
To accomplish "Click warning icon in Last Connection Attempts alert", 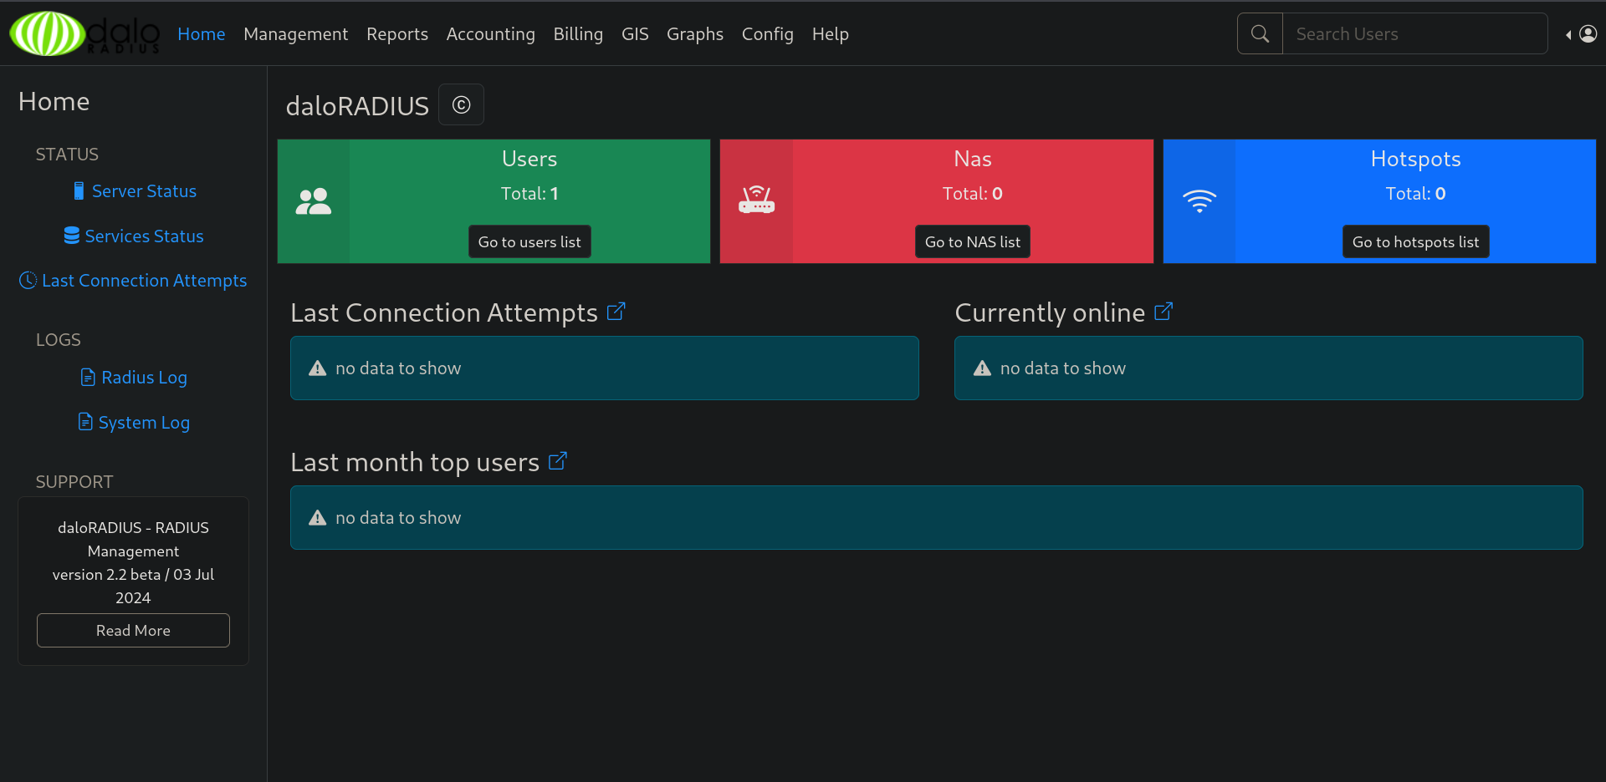I will click(x=318, y=368).
